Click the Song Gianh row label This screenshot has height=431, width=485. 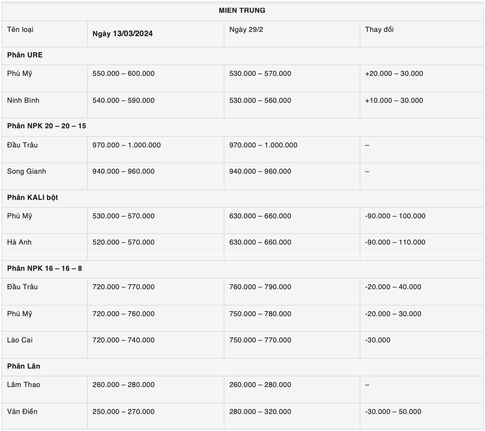coord(27,172)
